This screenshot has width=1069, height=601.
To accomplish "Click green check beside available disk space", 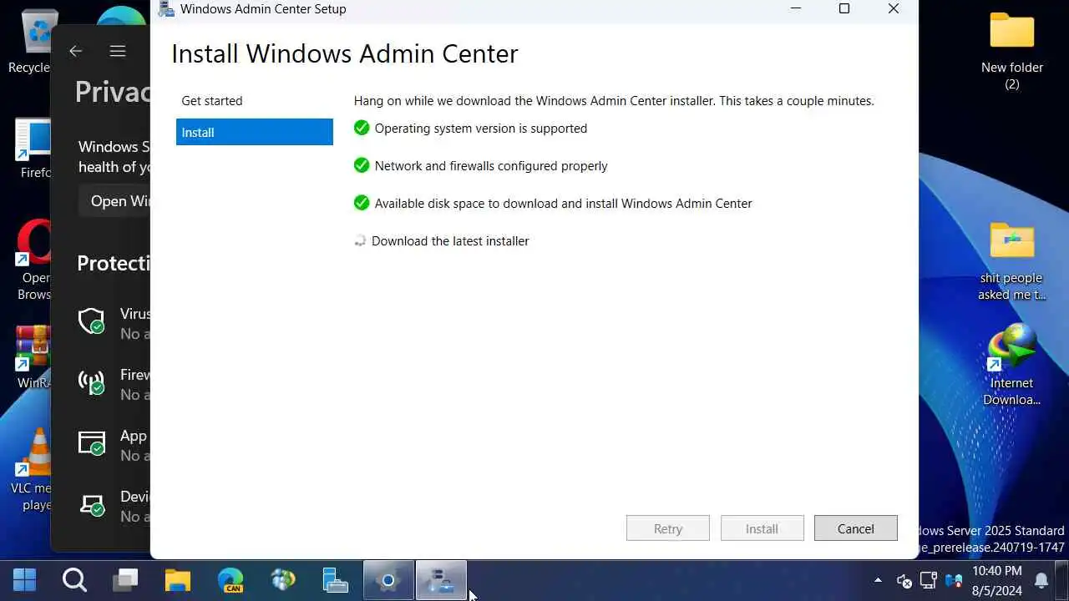I will pyautogui.click(x=362, y=203).
